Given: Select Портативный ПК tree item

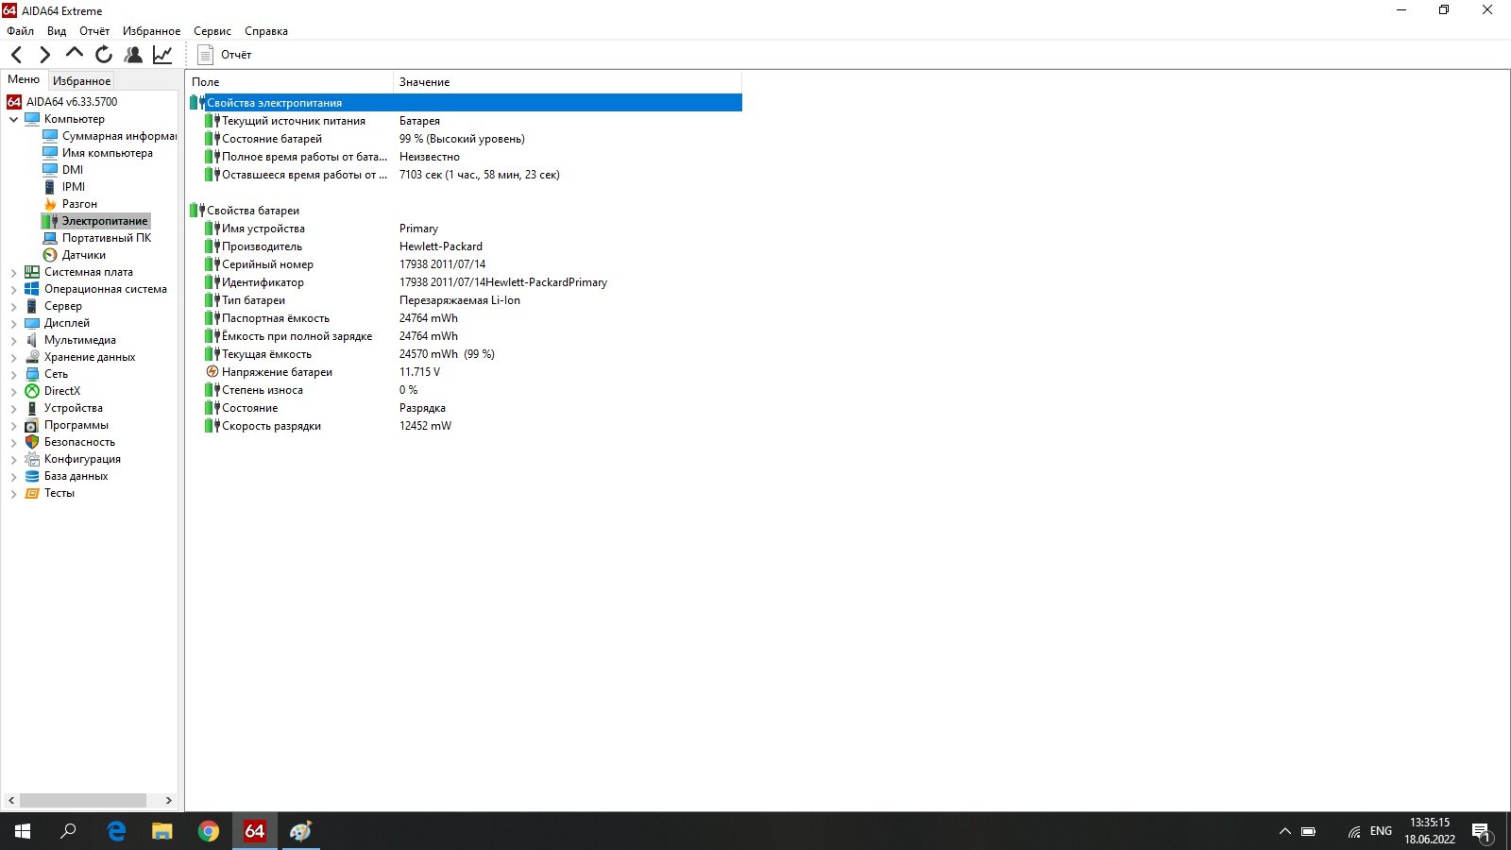Looking at the screenshot, I should tap(106, 238).
